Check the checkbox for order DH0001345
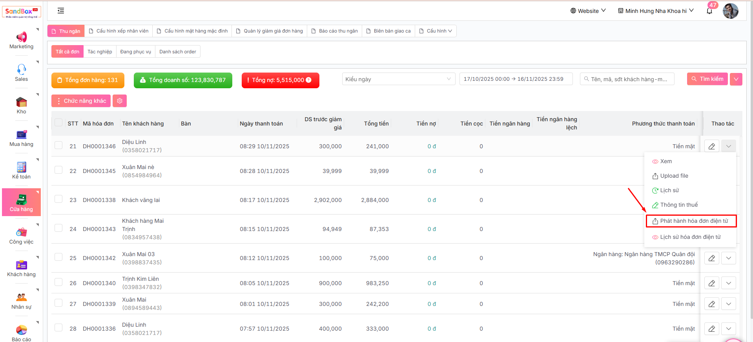This screenshot has height=342, width=753. pos(58,170)
